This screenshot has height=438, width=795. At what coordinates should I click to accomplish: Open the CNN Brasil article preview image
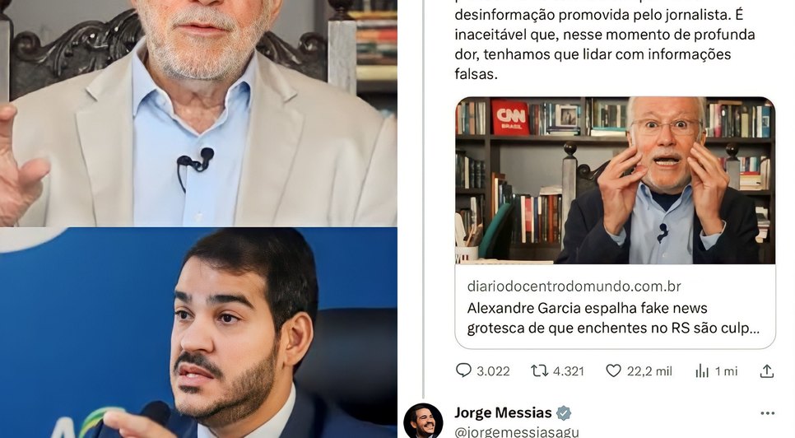tap(615, 180)
